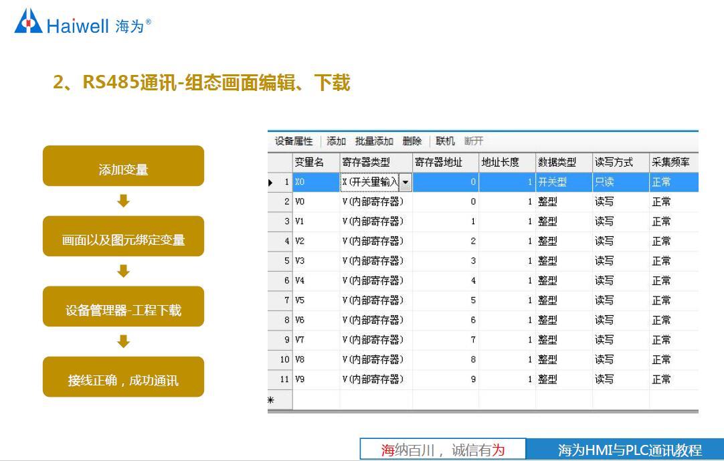Click the new-row asterisk marker
This screenshot has height=461, width=724.
271,400
